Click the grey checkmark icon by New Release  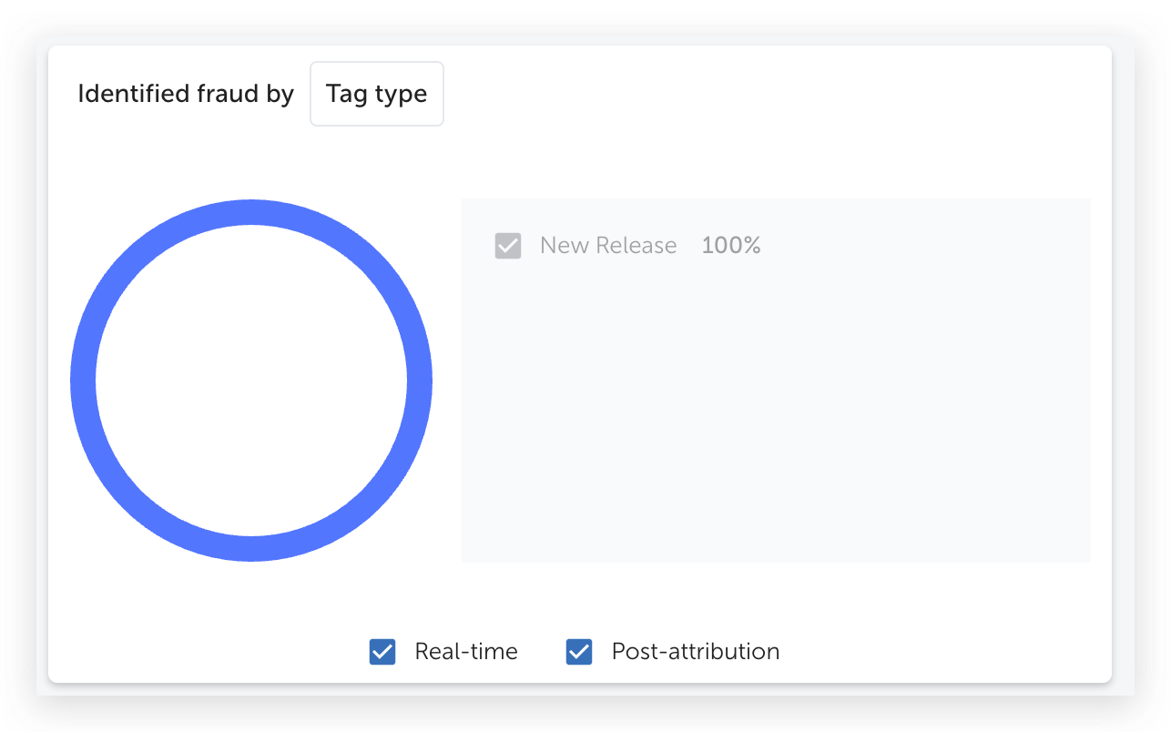[x=508, y=246]
